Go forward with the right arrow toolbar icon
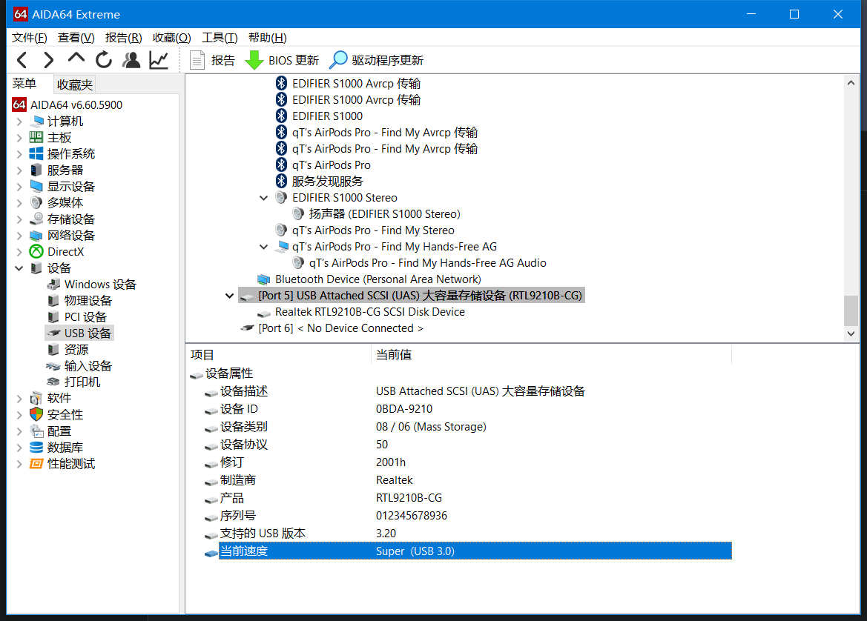This screenshot has height=621, width=867. (49, 60)
